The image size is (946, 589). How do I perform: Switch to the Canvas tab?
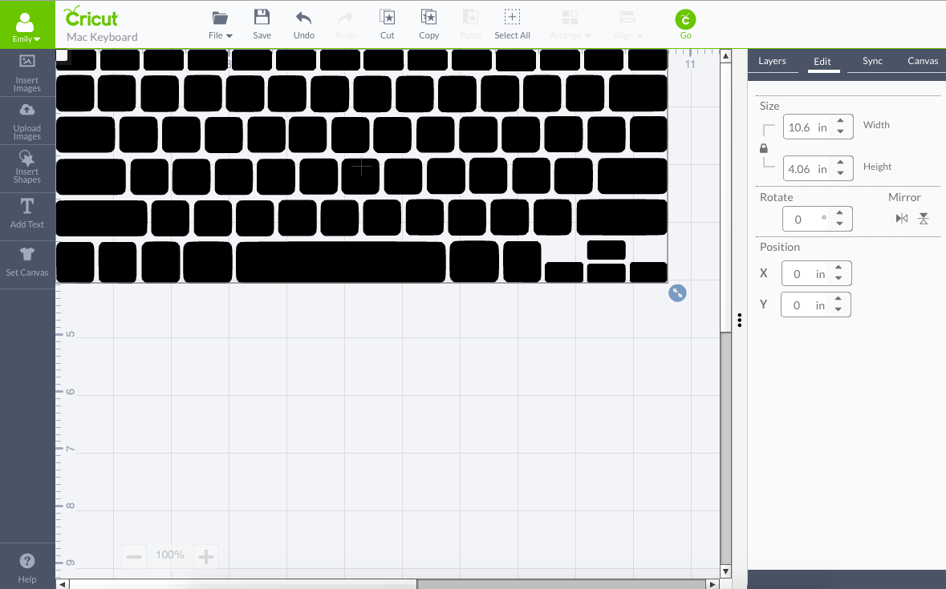[x=922, y=60]
